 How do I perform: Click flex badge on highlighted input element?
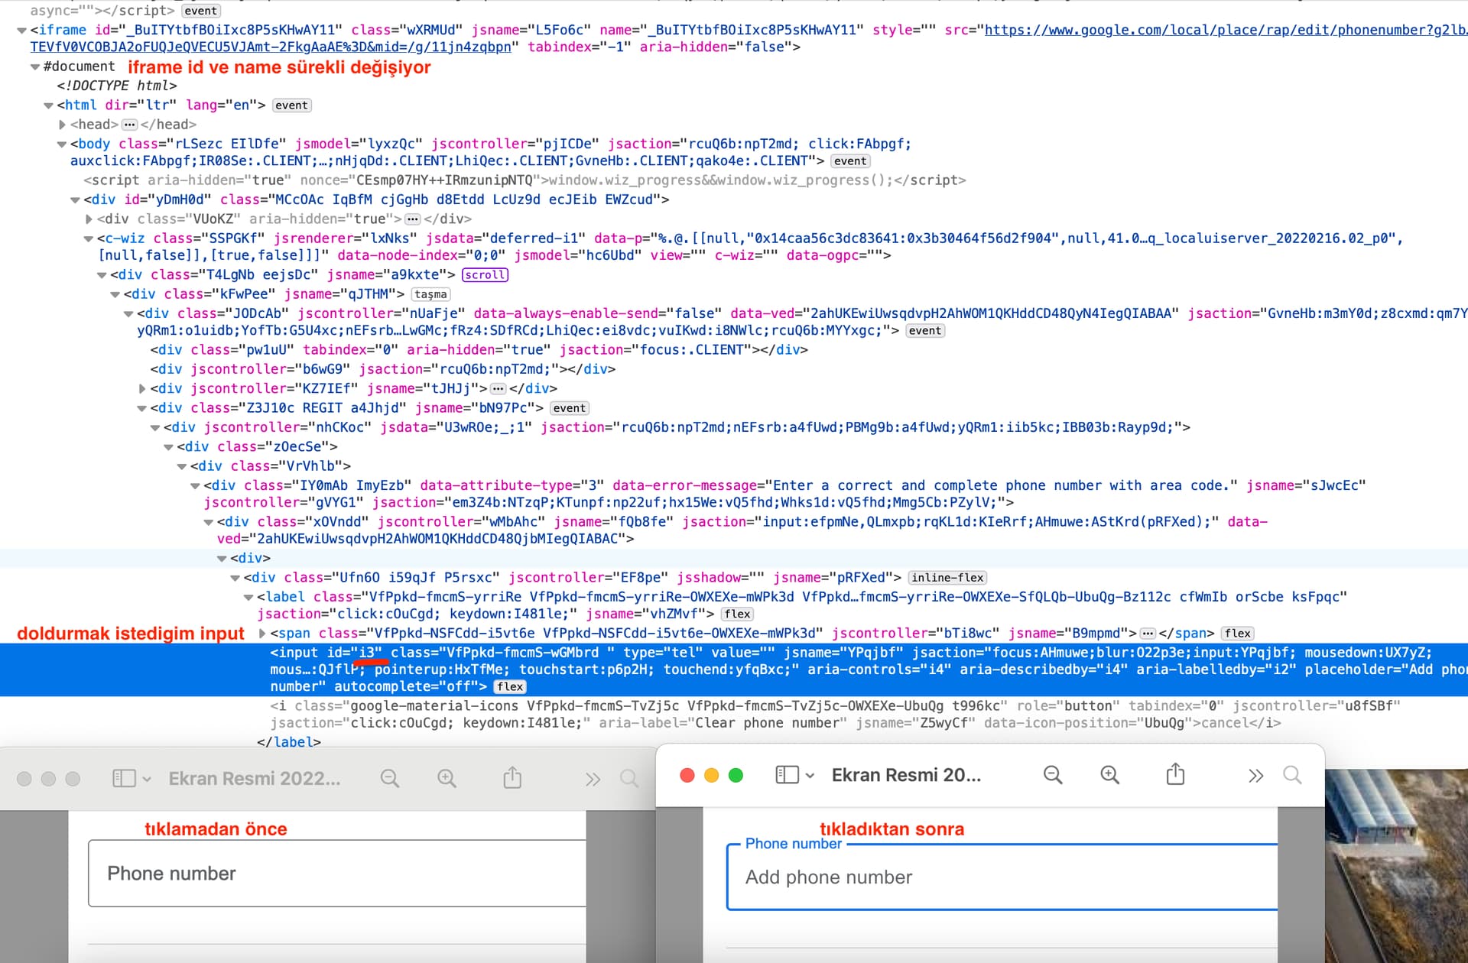click(x=510, y=687)
